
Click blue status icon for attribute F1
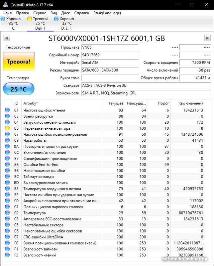[7, 249]
